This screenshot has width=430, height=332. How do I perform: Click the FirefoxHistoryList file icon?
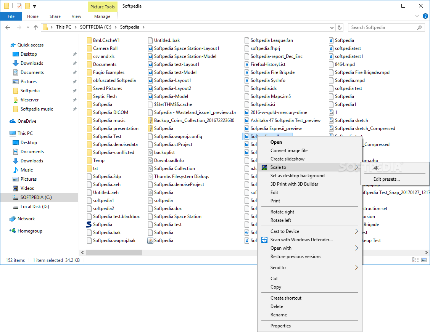[247, 64]
